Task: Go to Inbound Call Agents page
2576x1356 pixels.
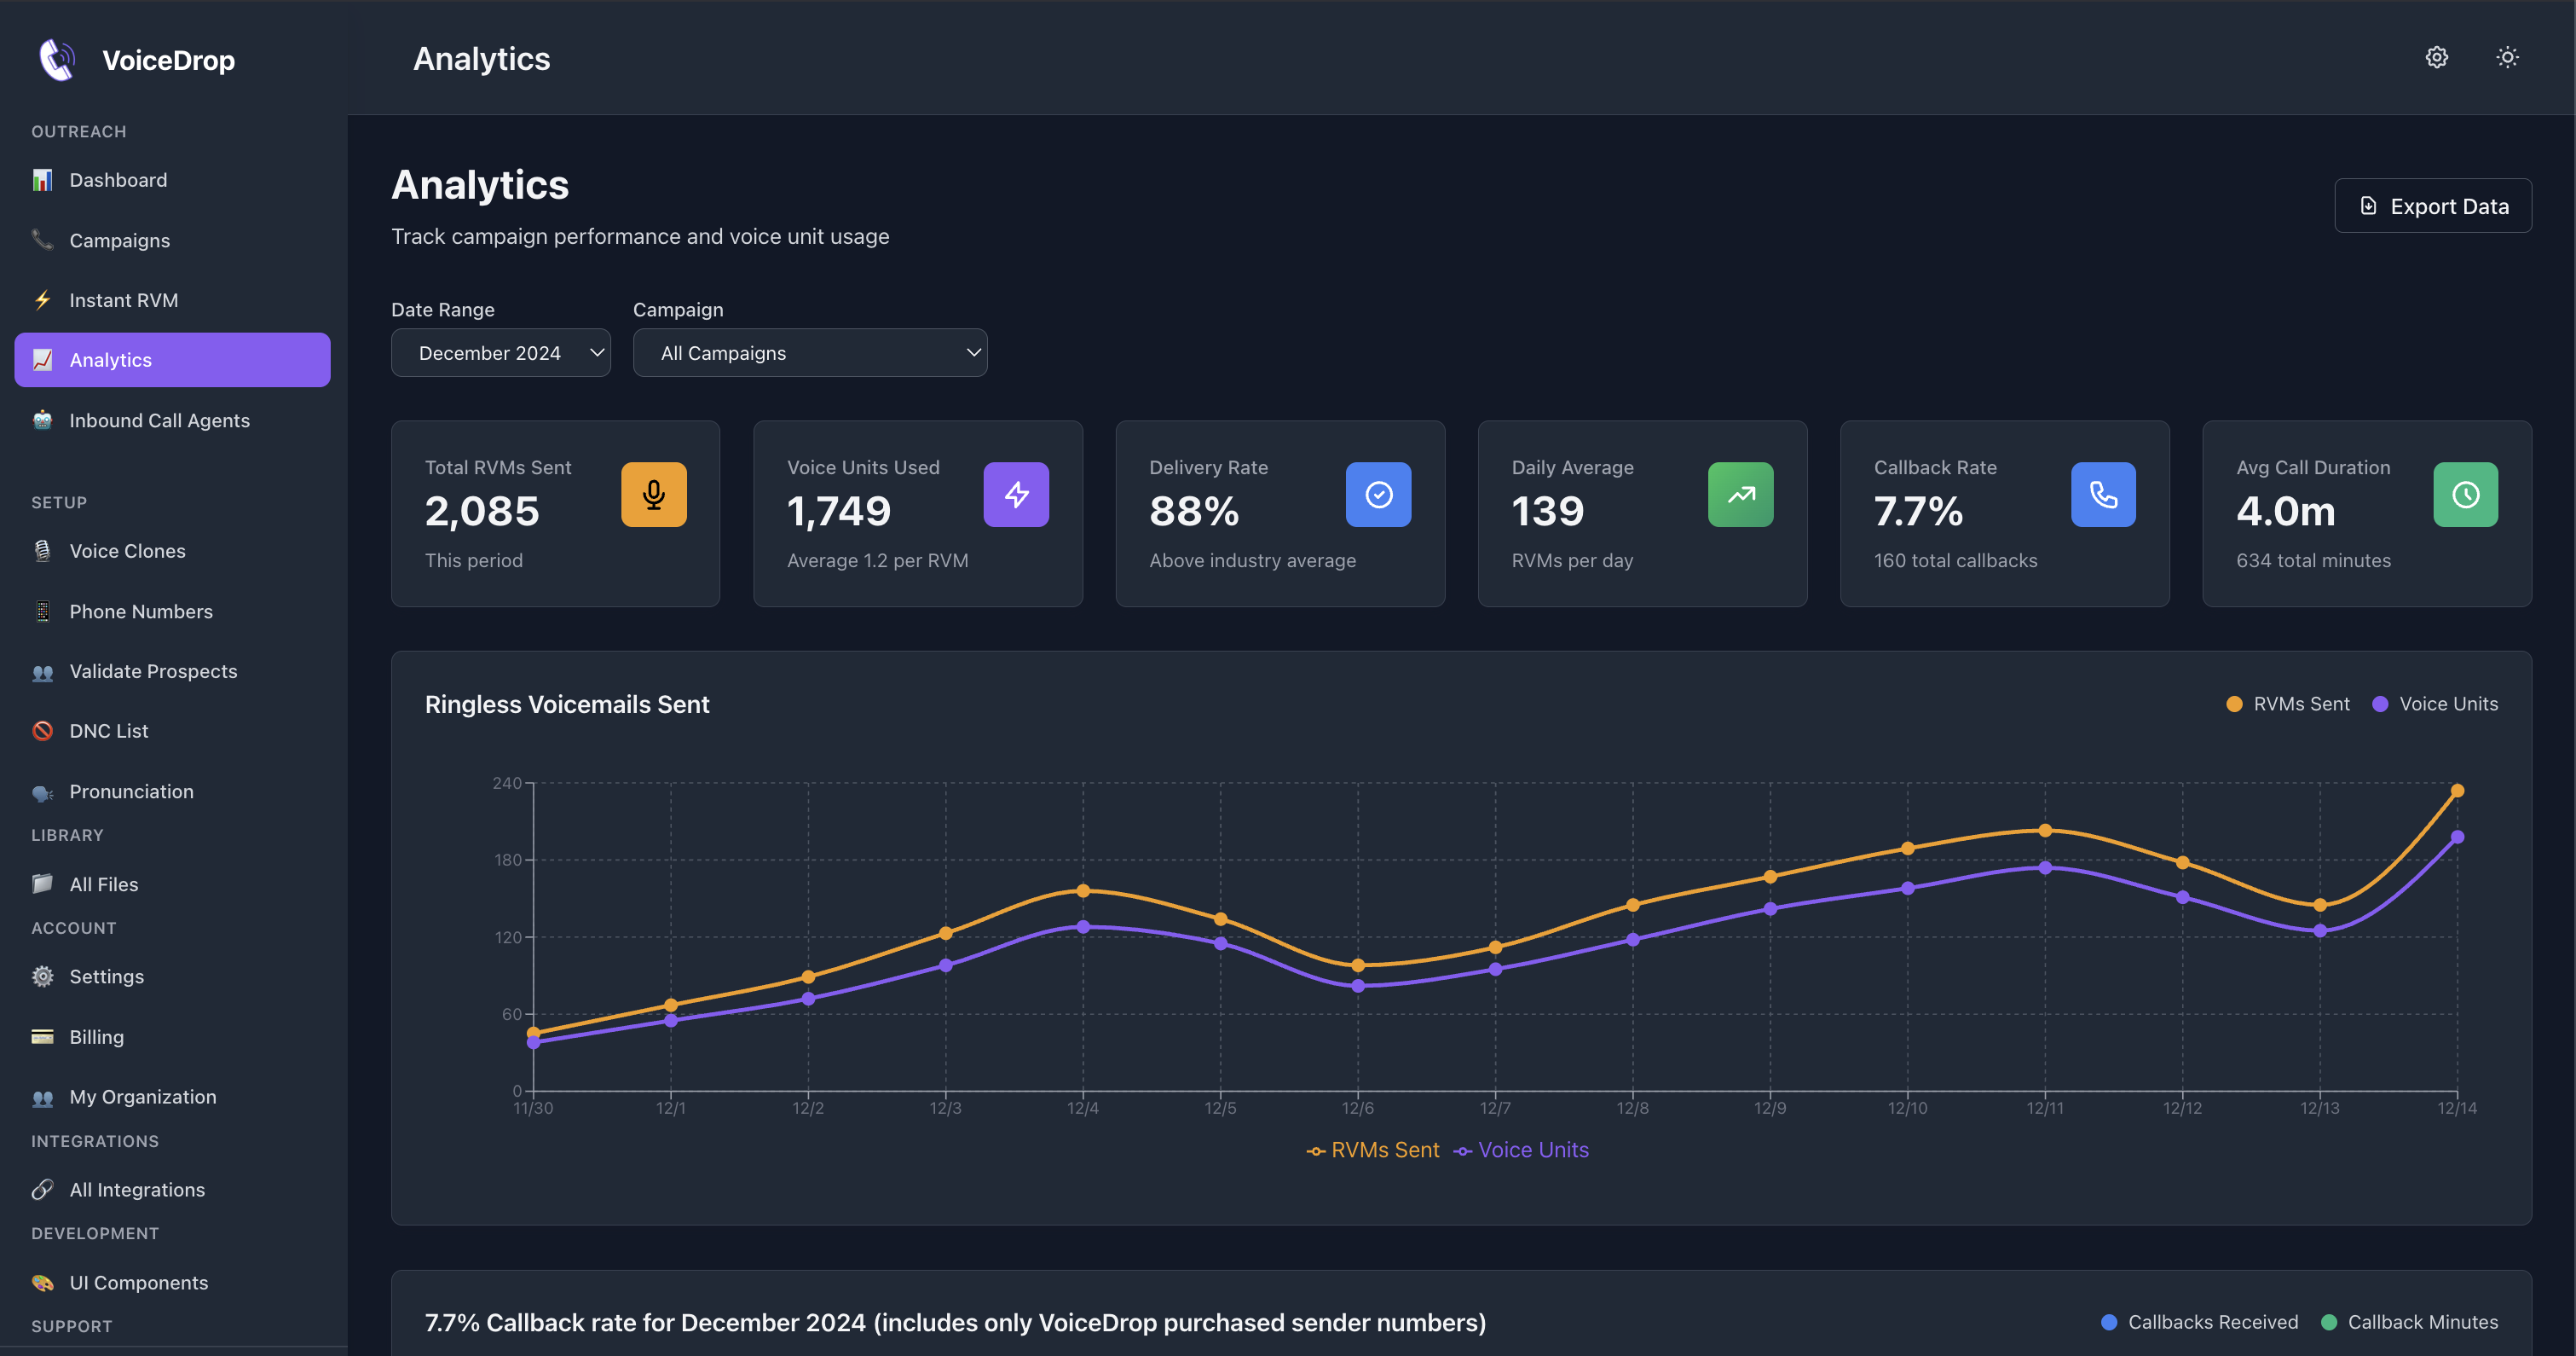Action: 159,420
